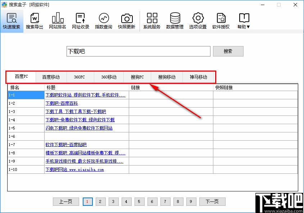Select the rank cell 1-5
This screenshot has width=304, height=213.
pos(26,128)
